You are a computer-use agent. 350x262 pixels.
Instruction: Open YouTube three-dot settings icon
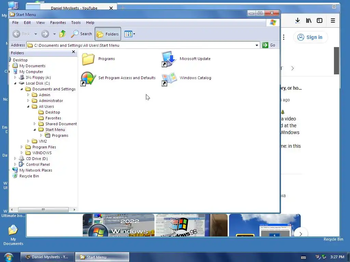(x=284, y=37)
